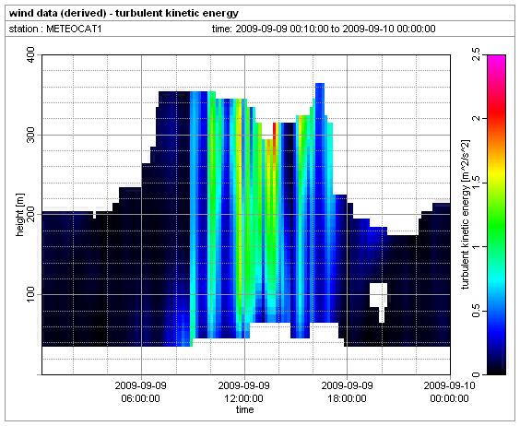520x426 pixels.
Task: Click the colorbar at the 2.5 magenta end
Action: point(496,57)
